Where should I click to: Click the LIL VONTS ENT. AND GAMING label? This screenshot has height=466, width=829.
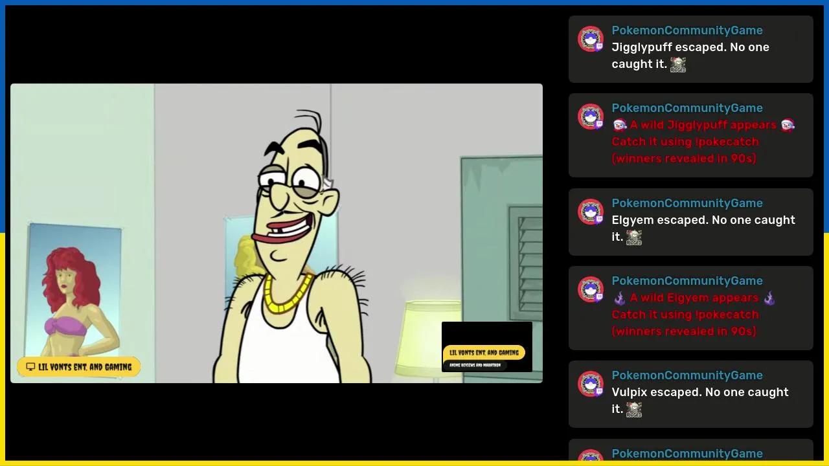click(x=78, y=367)
